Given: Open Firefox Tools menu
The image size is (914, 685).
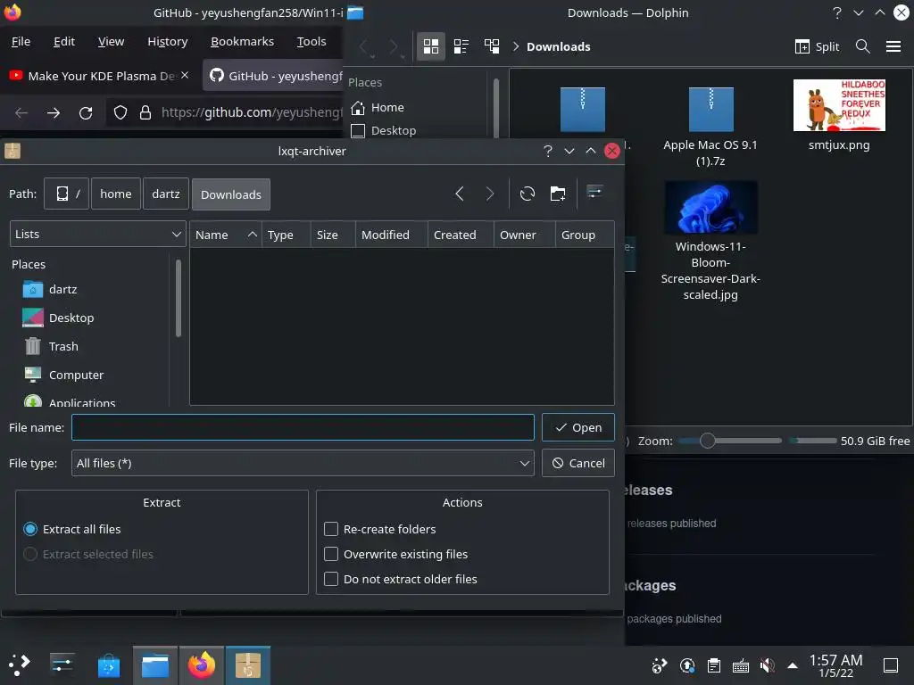Looking at the screenshot, I should click(x=312, y=41).
